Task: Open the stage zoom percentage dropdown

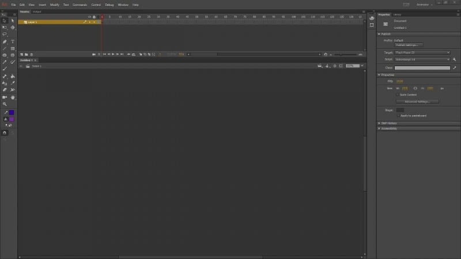Action: pyautogui.click(x=362, y=66)
